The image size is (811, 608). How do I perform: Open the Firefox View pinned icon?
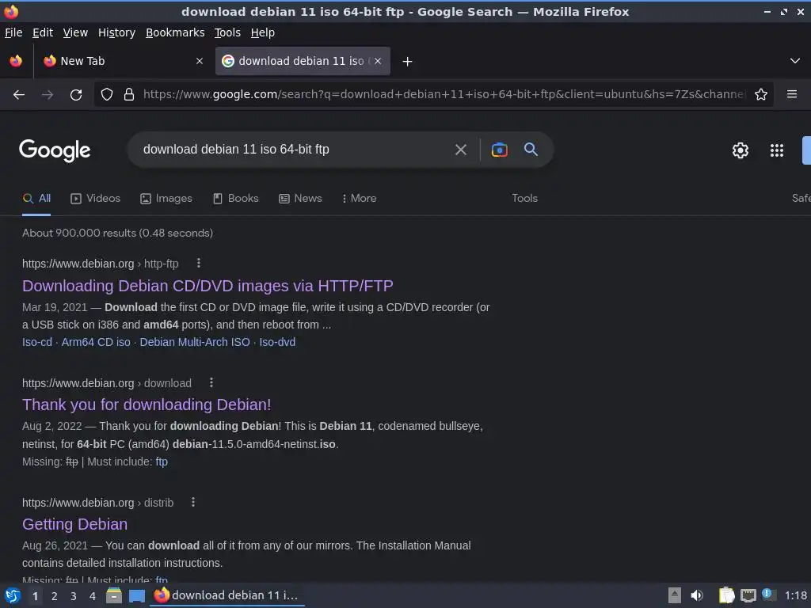click(x=16, y=61)
